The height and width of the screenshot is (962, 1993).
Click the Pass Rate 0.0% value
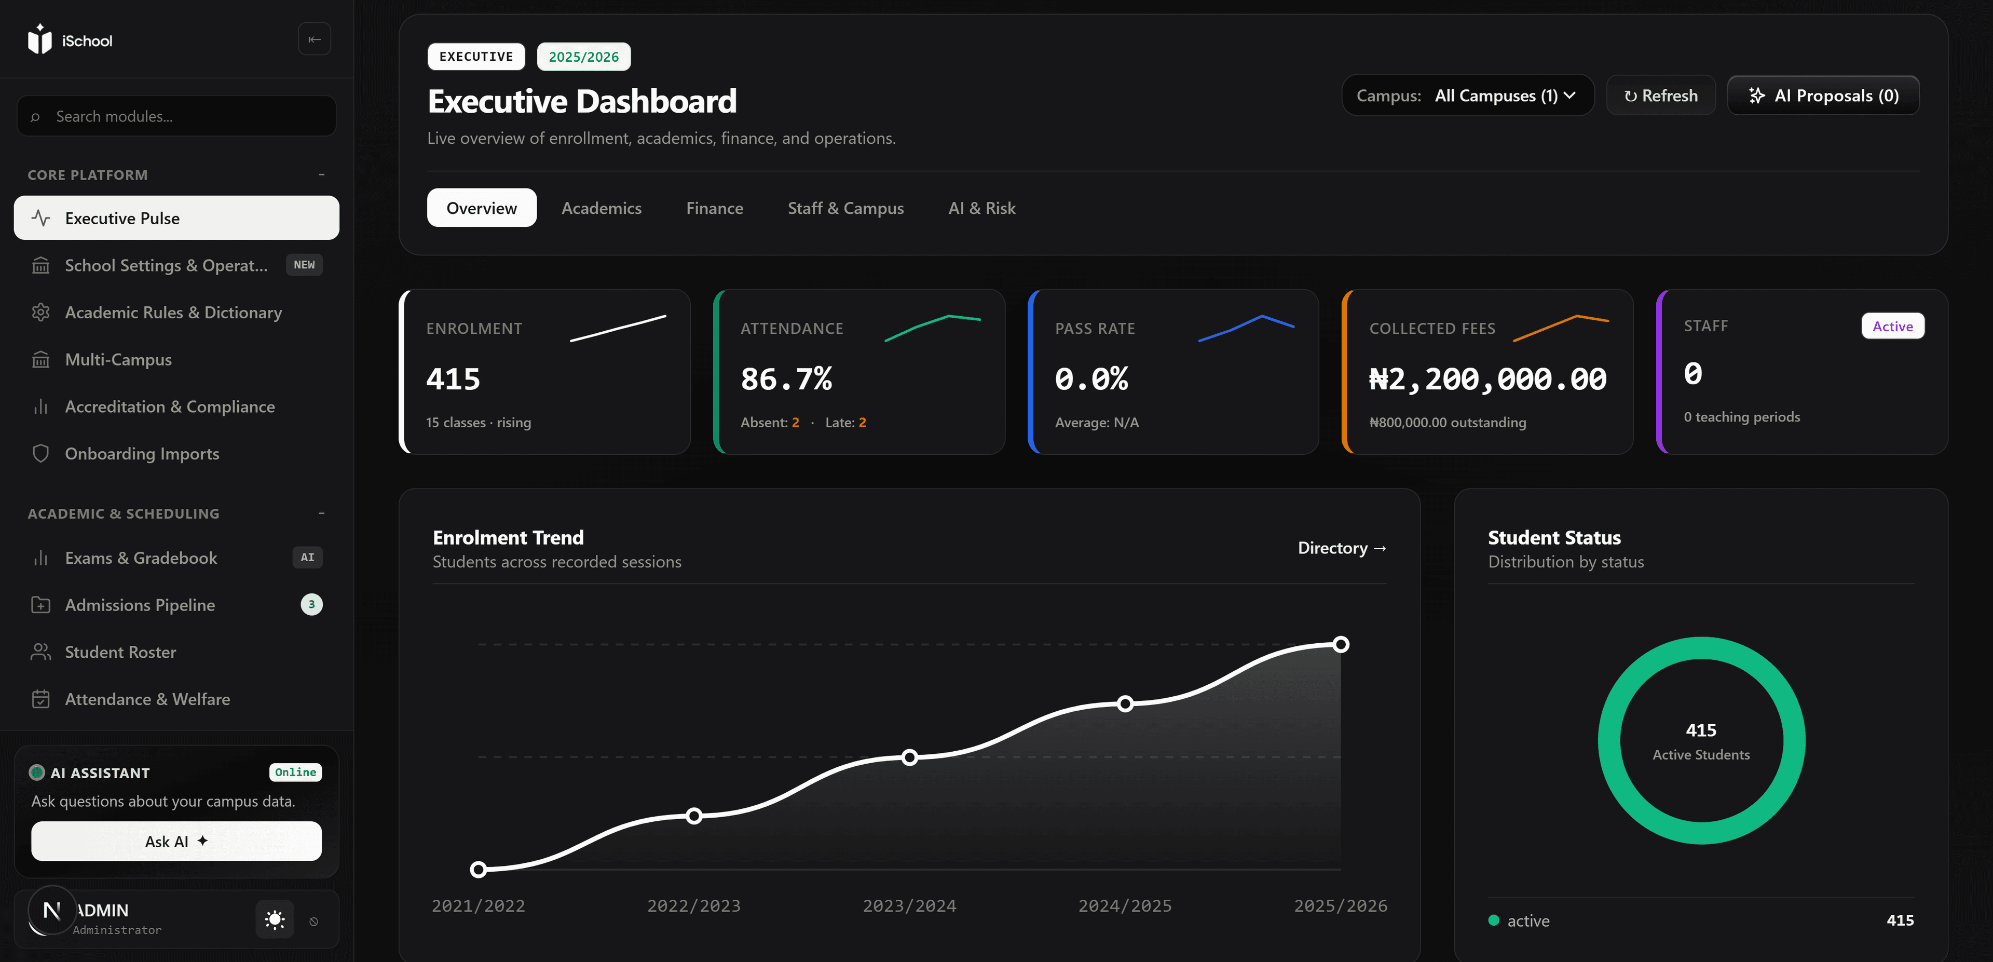coord(1091,379)
